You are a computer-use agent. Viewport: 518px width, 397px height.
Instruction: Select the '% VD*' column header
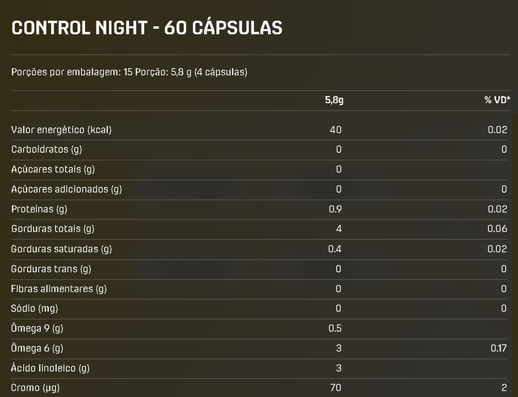pos(497,100)
